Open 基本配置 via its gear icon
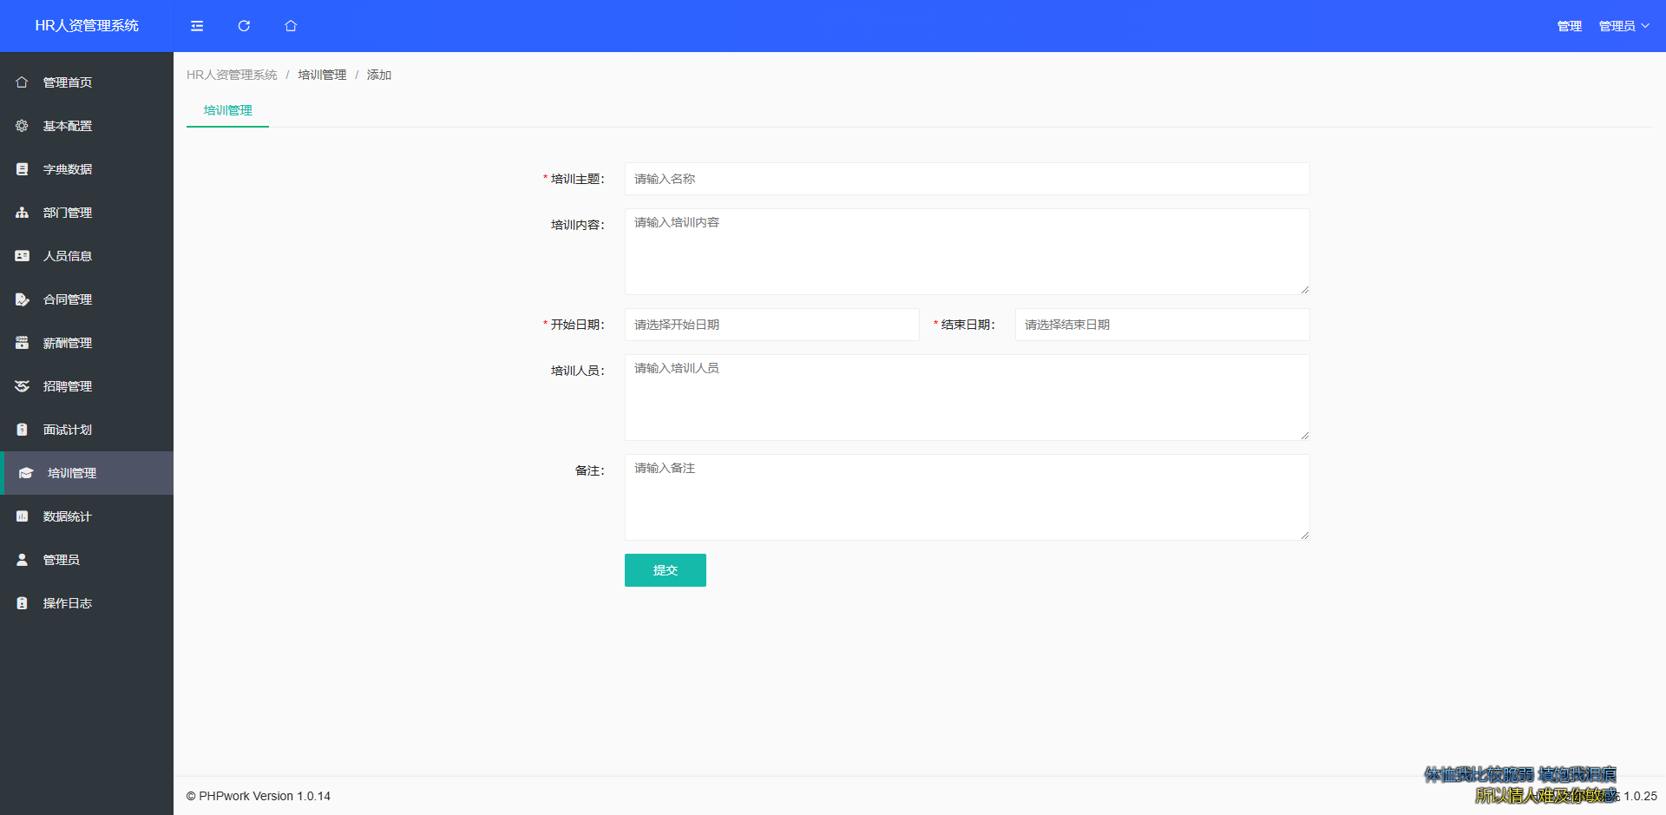The image size is (1666, 815). (x=23, y=126)
